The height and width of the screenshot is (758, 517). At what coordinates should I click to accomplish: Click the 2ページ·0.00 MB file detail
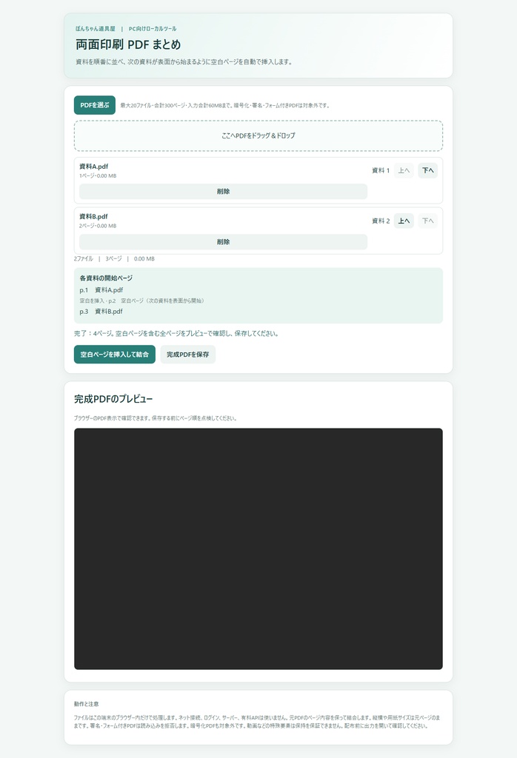[98, 227]
